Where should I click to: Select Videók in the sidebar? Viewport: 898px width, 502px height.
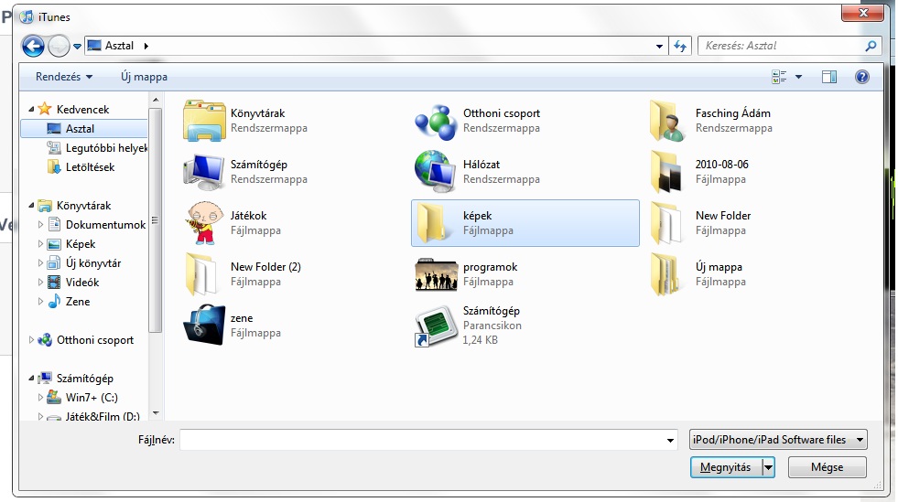click(x=72, y=283)
